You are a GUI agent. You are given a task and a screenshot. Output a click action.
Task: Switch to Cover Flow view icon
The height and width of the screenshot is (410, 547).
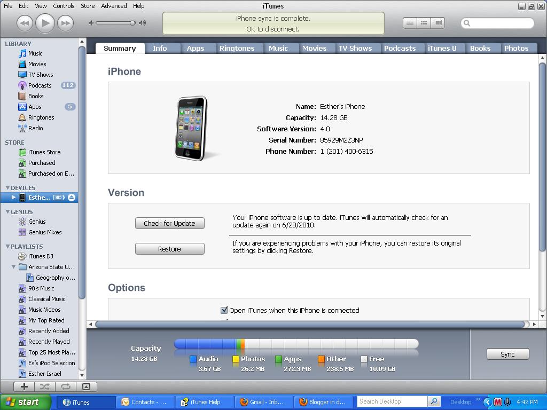[438, 23]
